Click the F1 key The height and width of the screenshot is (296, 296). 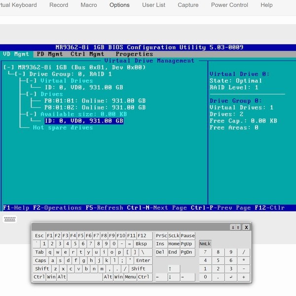coord(50,236)
